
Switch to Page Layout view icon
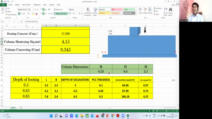(153, 111)
